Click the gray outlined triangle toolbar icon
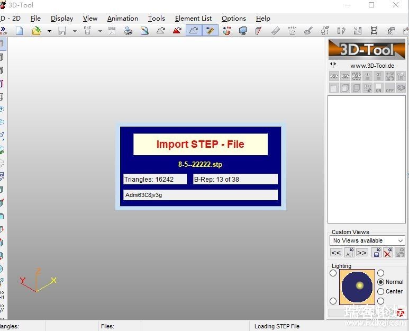 (161, 31)
